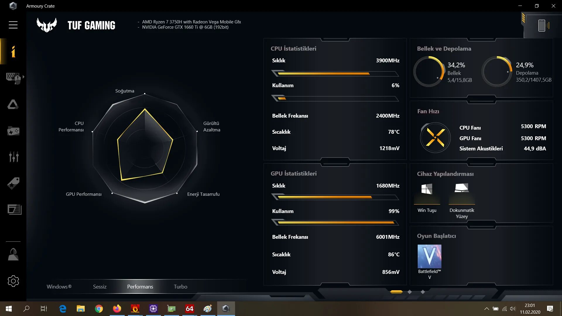Open the Settings gear in sidebar
This screenshot has width=562, height=316.
coord(13,281)
